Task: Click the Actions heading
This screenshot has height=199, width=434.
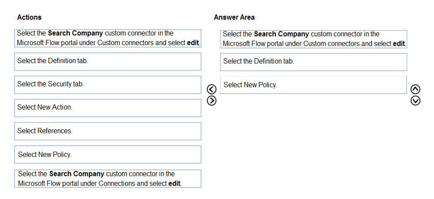Action: (x=29, y=17)
